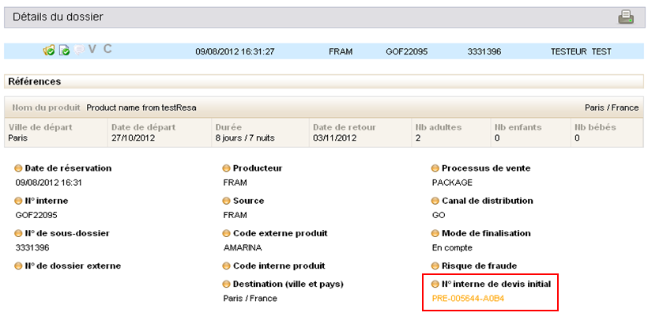This screenshot has height=324, width=648.
Task: Click the document with green check icon
Action: pos(64,51)
